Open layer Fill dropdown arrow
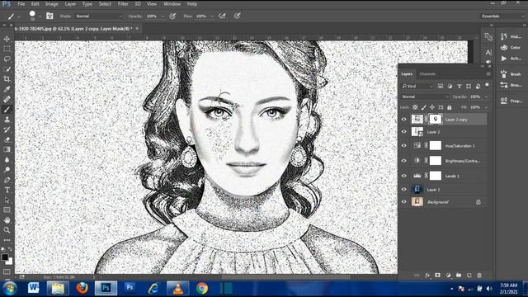528x297 pixels. (x=486, y=107)
